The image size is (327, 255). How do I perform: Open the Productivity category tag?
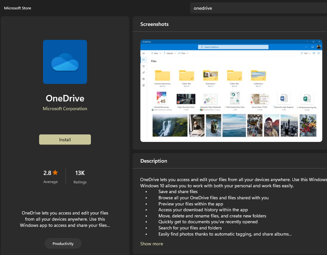click(x=63, y=244)
